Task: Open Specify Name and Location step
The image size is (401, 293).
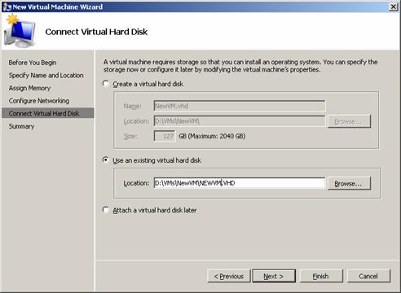Action: (x=46, y=75)
